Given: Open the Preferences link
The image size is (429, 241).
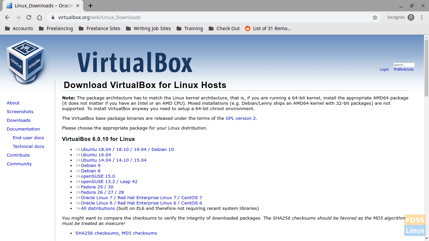Looking at the screenshot, I should point(404,69).
